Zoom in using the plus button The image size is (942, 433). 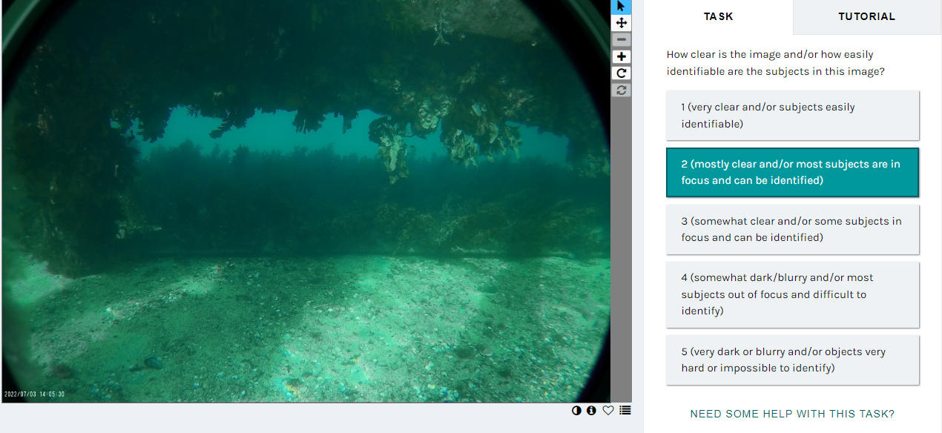click(x=622, y=56)
